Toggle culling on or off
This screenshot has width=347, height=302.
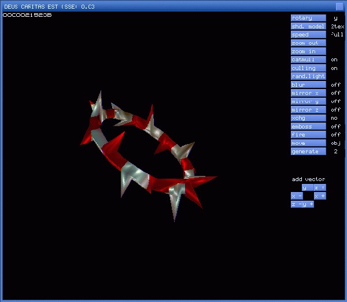pyautogui.click(x=308, y=68)
